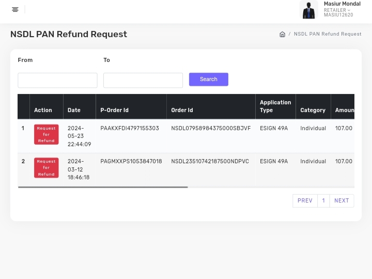Open the hamburger sidebar menu icon

coord(15,10)
